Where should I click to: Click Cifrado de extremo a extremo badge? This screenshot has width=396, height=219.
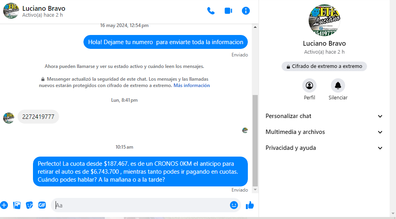(324, 66)
